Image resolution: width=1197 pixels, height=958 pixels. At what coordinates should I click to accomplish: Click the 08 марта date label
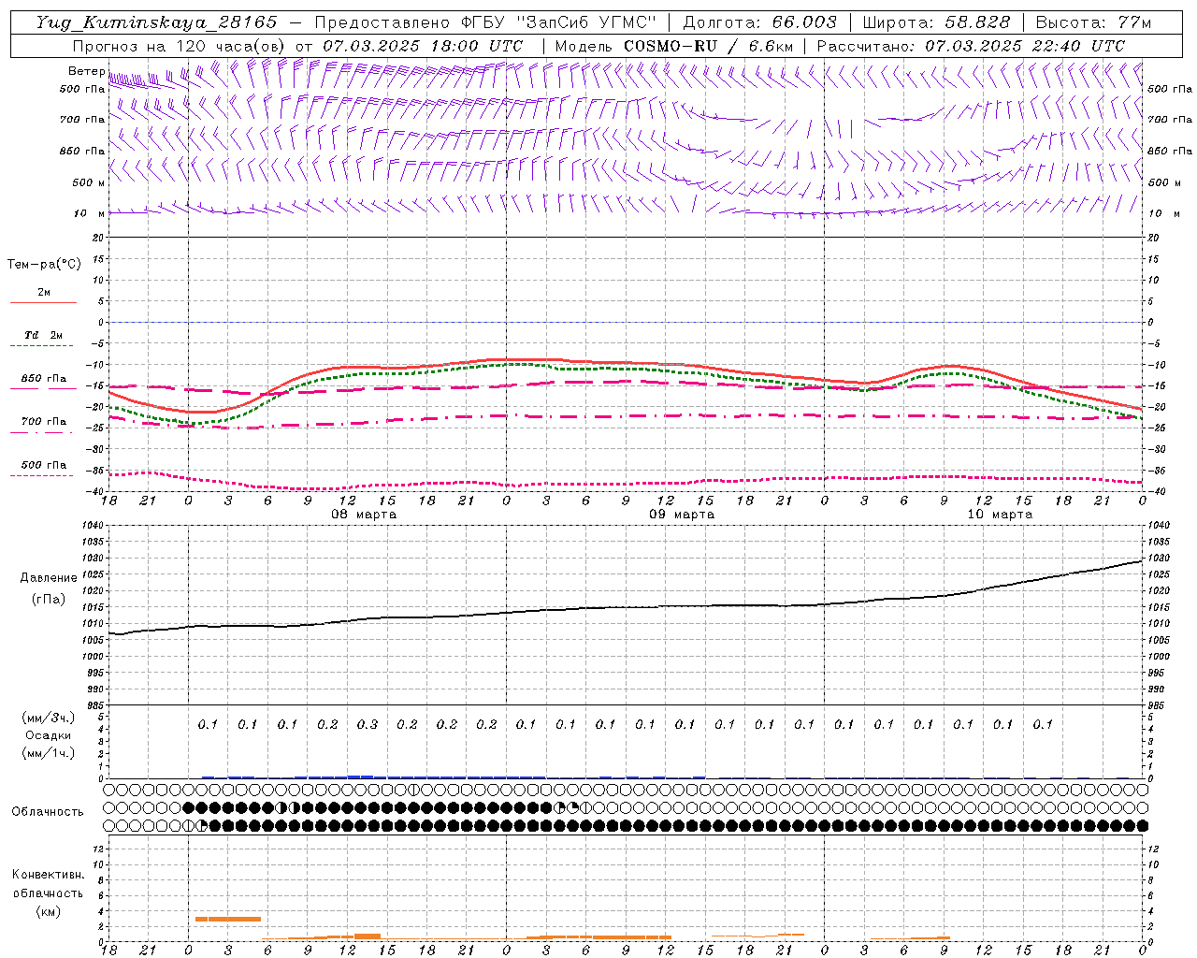364,515
